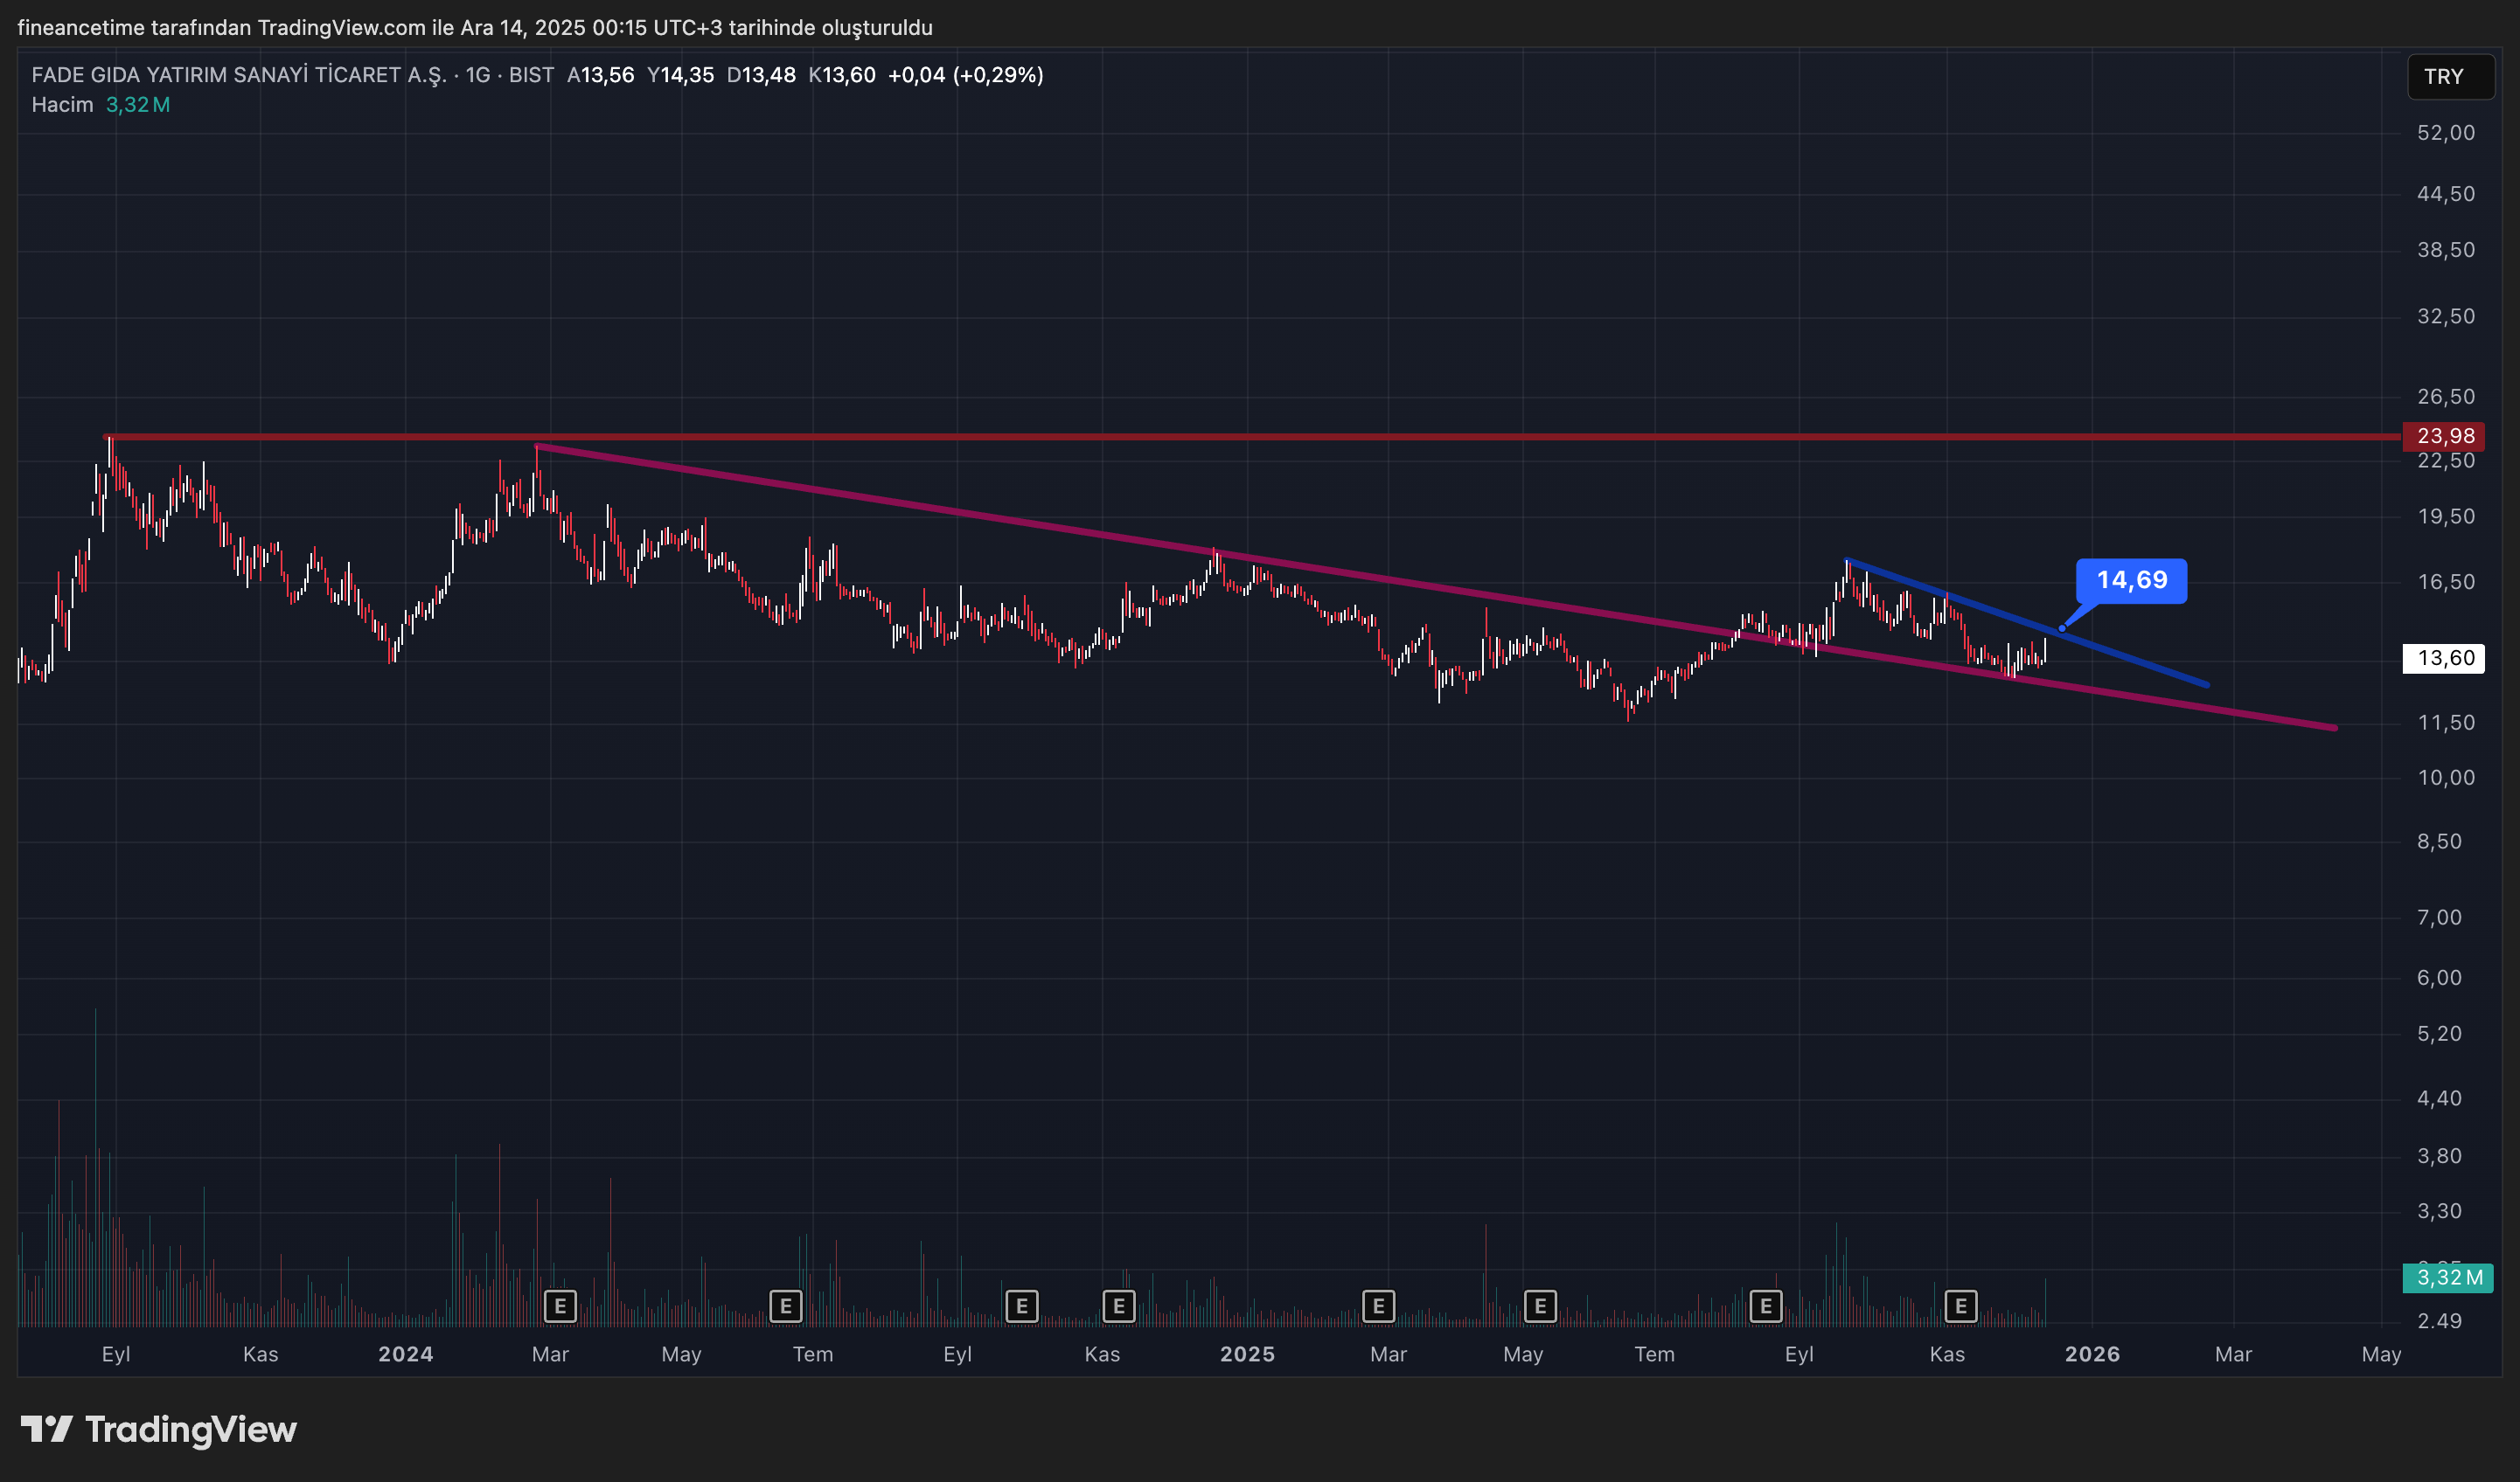
Task: Select the earnings E marker near Mar 2025
Action: pos(1378,1305)
